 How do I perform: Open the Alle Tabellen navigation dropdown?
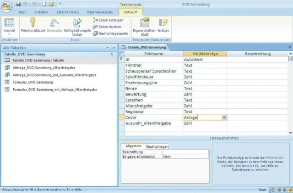point(108,48)
